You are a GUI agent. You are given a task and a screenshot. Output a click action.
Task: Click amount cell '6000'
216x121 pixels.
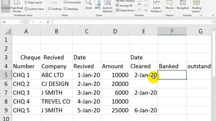pyautogui.click(x=115, y=93)
